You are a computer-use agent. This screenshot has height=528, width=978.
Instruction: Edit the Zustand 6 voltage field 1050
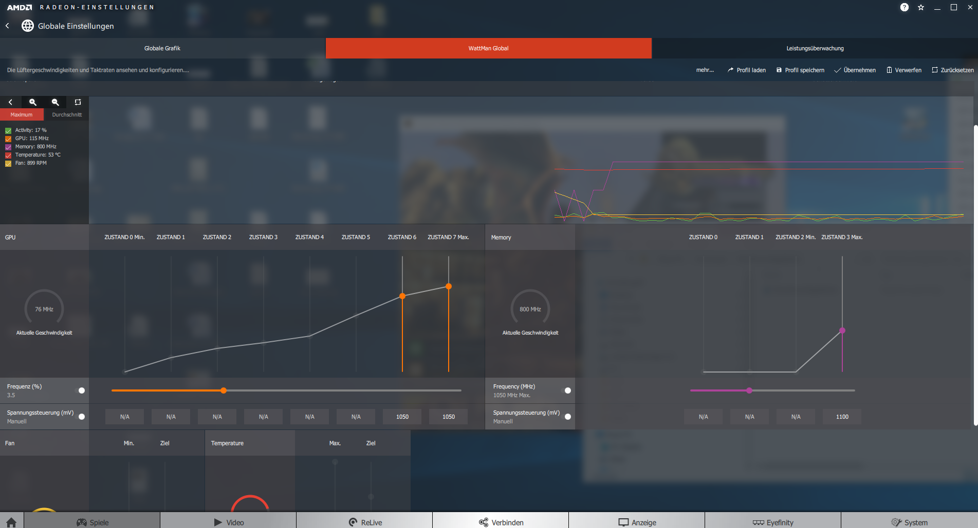pos(402,417)
